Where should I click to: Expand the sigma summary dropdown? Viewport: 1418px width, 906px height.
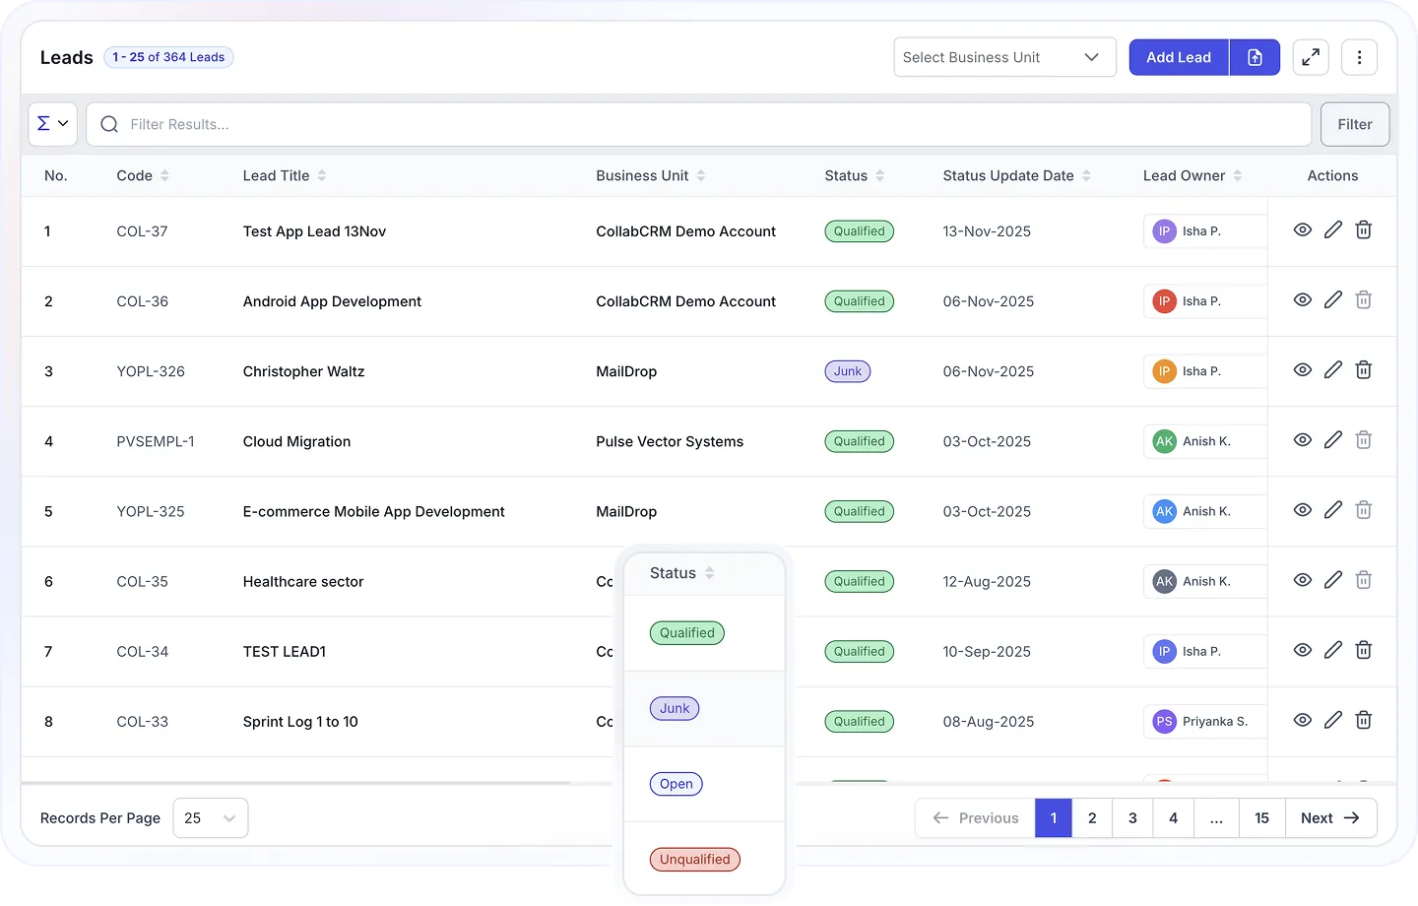click(x=52, y=124)
